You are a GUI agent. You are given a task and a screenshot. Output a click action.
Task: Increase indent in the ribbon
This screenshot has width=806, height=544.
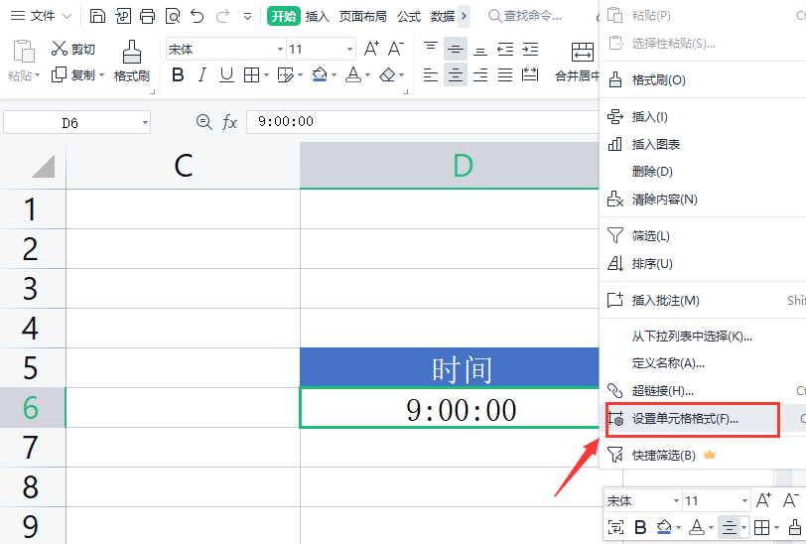click(x=530, y=49)
